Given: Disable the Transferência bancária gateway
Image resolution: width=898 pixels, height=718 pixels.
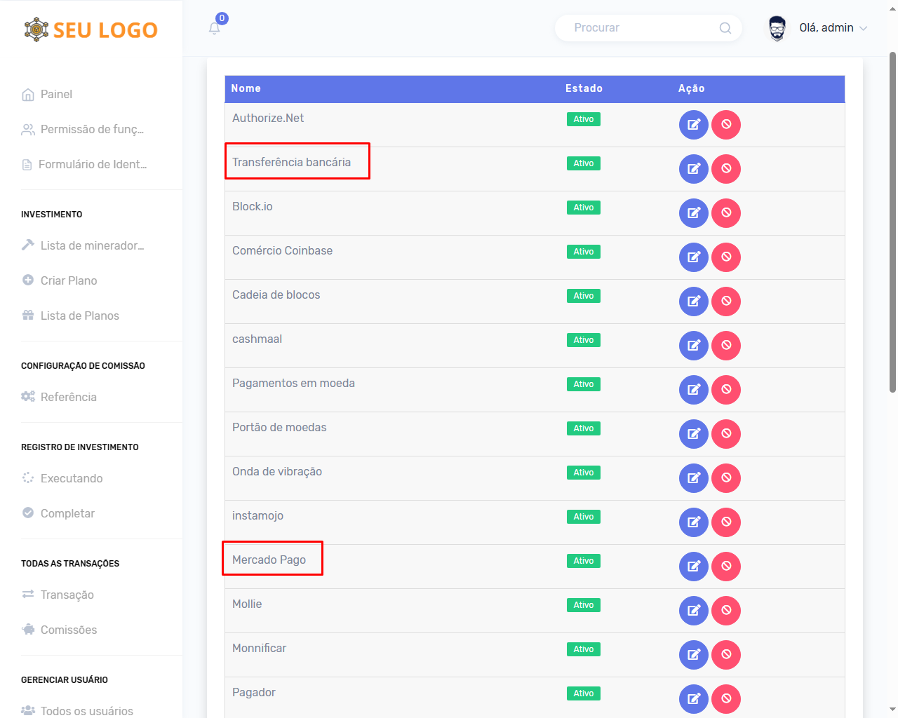Looking at the screenshot, I should point(726,169).
